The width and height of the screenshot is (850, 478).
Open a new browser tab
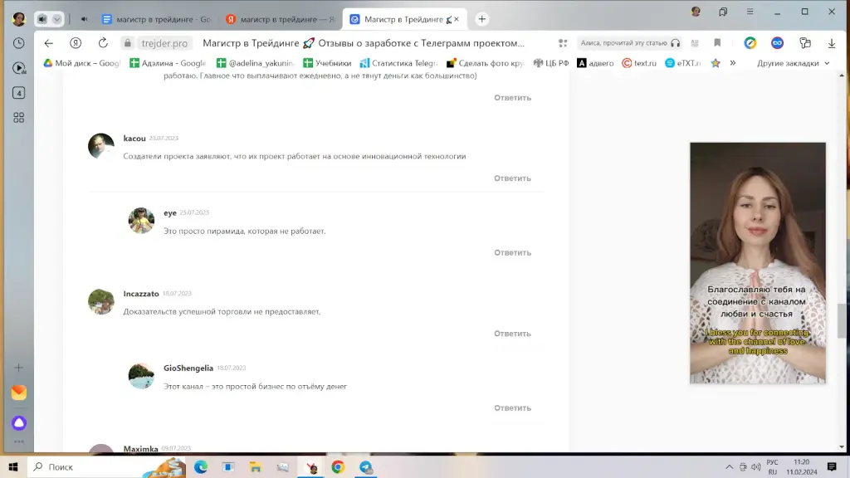[x=482, y=19]
